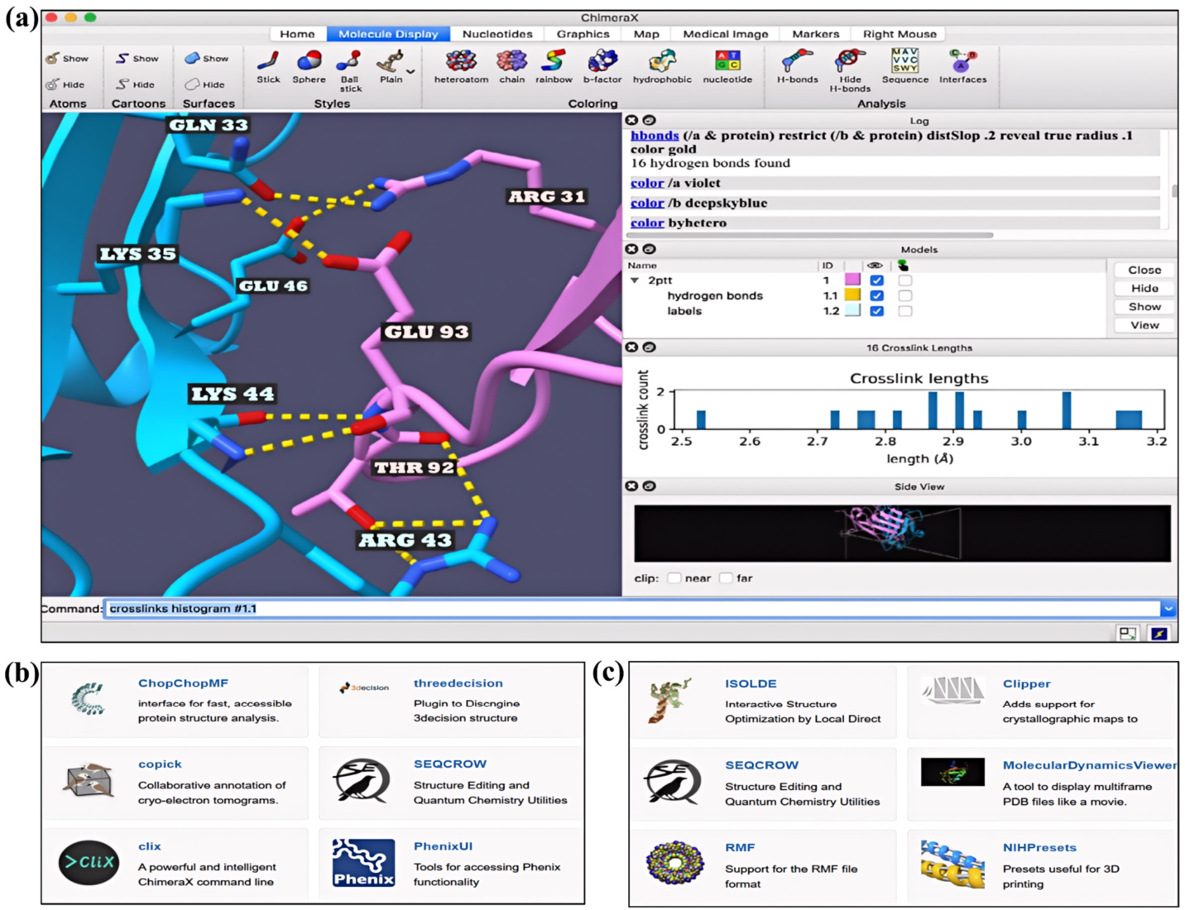Toggle shown checkbox for labels model
1185x910 pixels.
(877, 311)
